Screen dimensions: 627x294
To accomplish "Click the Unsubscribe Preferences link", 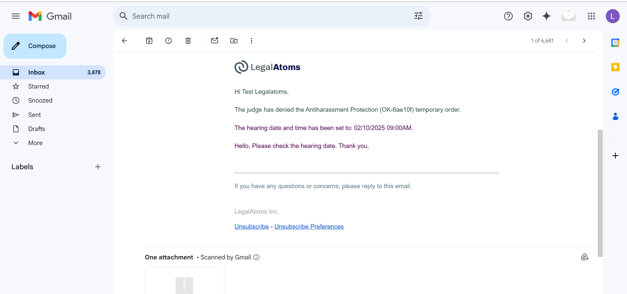I will 309,226.
